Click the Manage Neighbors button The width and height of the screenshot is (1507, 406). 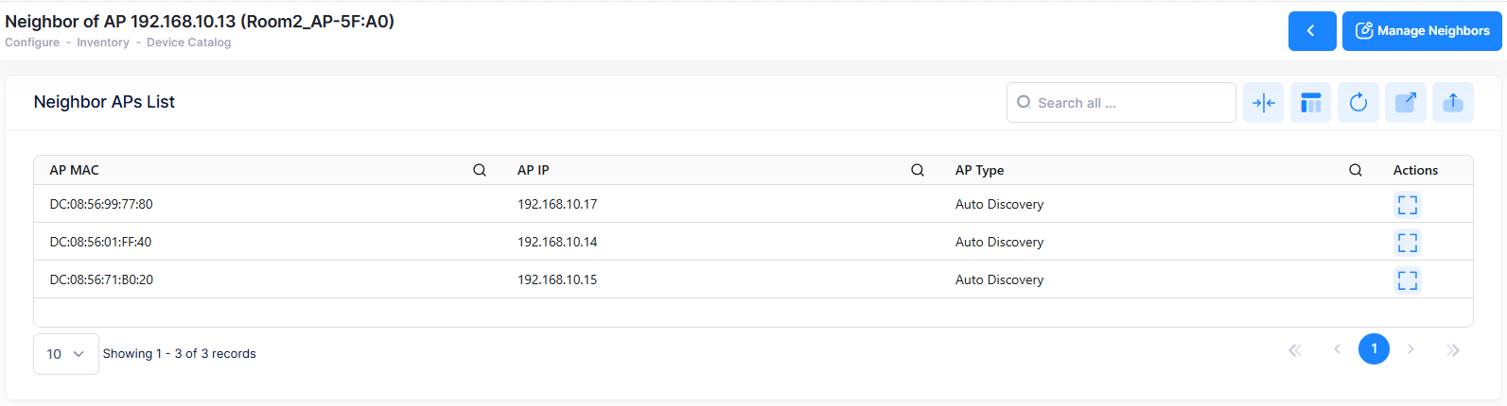click(1422, 31)
